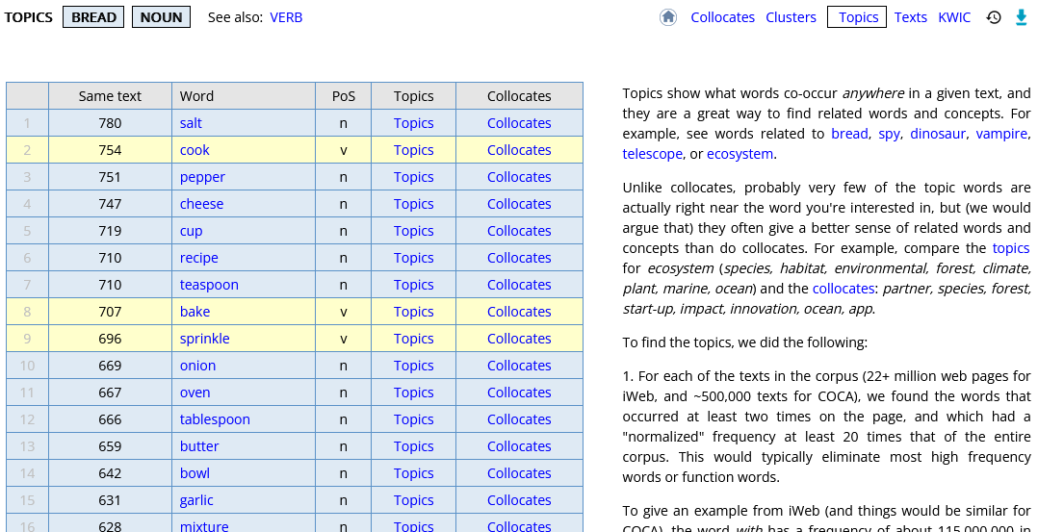Open the word link 'garlic'

coord(196,500)
